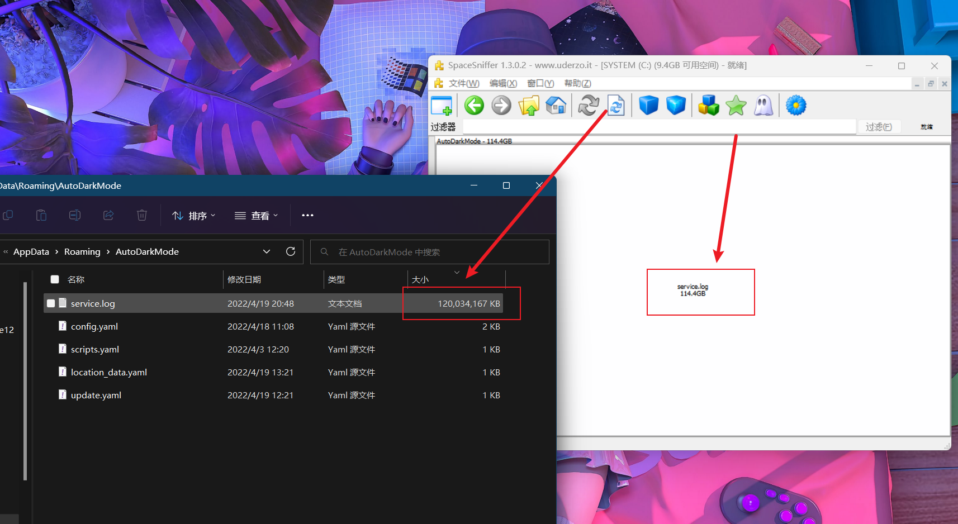Click the search box 在 AutoDarkMode 中搜索

[429, 252]
